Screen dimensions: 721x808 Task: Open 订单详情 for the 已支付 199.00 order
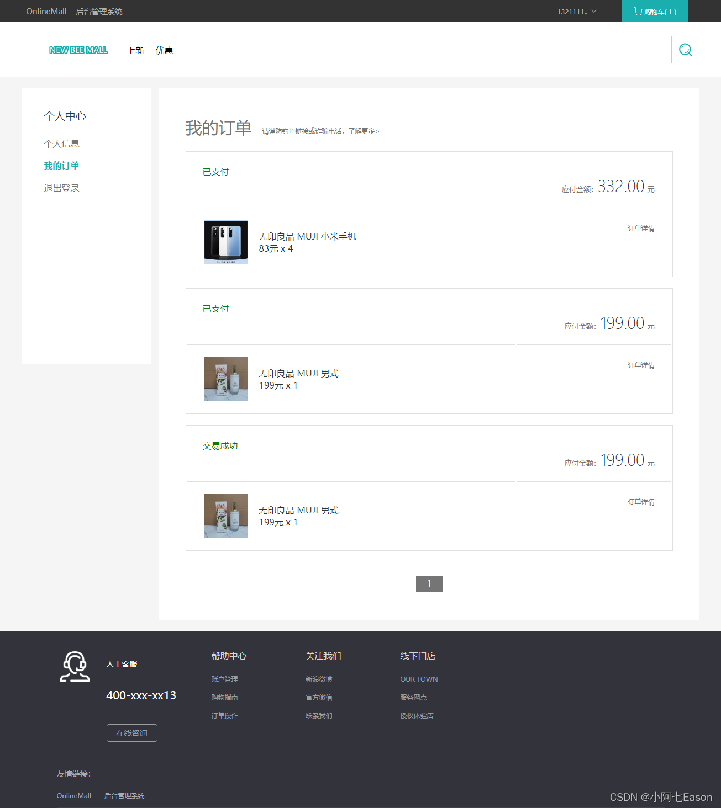(641, 365)
